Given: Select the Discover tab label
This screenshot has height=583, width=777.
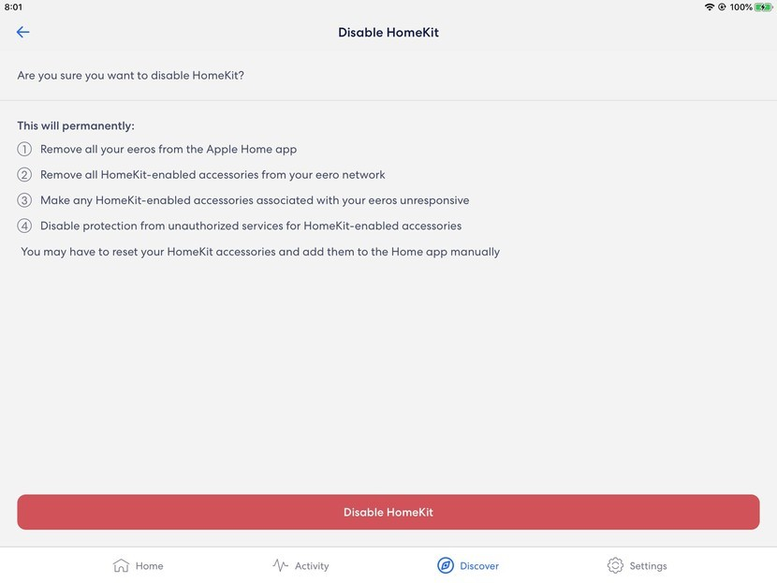Looking at the screenshot, I should (480, 565).
